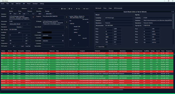Select table row with partnumber R-056
The height and width of the screenshot is (94, 175).
coord(87,74)
